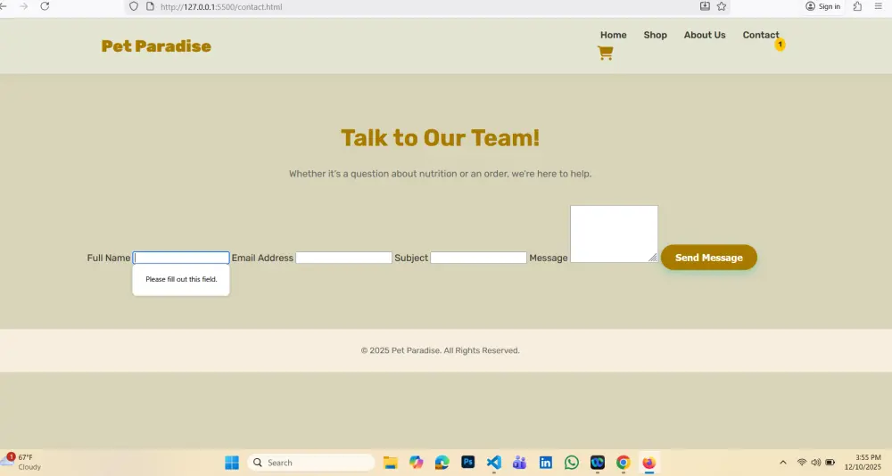This screenshot has width=892, height=476.
Task: Click the Pet Paradise logo
Action: point(156,46)
